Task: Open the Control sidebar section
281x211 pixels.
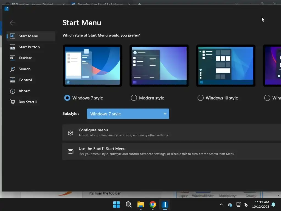Action: click(x=31, y=80)
